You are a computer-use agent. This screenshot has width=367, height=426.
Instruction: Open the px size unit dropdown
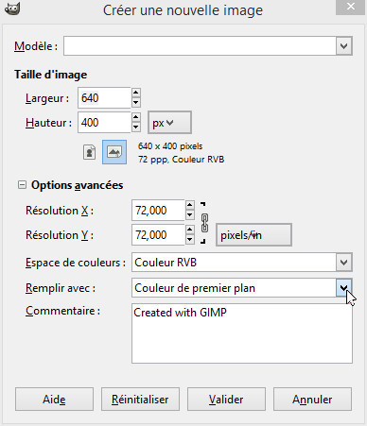(x=169, y=123)
